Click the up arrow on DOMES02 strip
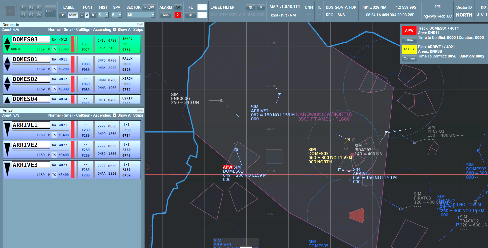The width and height of the screenshot is (488, 248). tap(7, 80)
